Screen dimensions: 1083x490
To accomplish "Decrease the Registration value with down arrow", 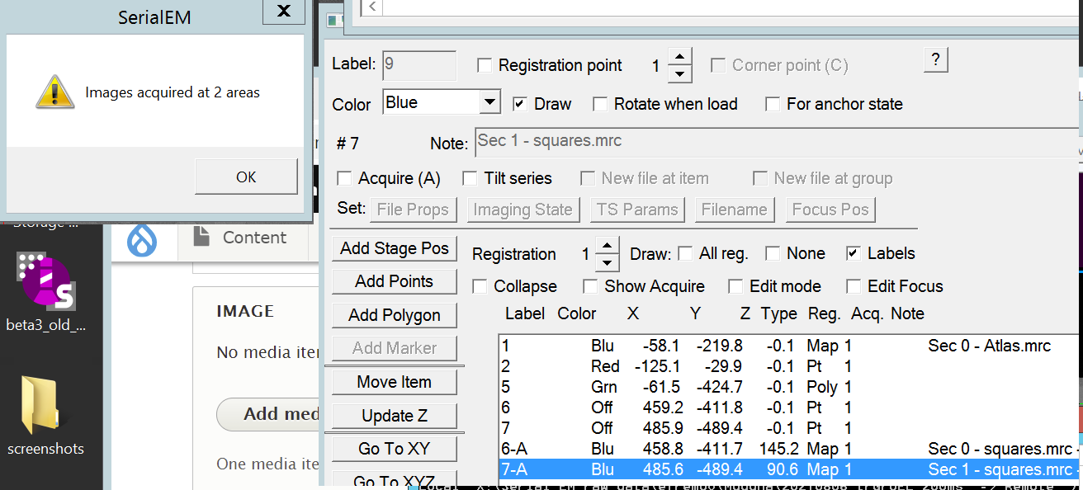I will pyautogui.click(x=608, y=262).
